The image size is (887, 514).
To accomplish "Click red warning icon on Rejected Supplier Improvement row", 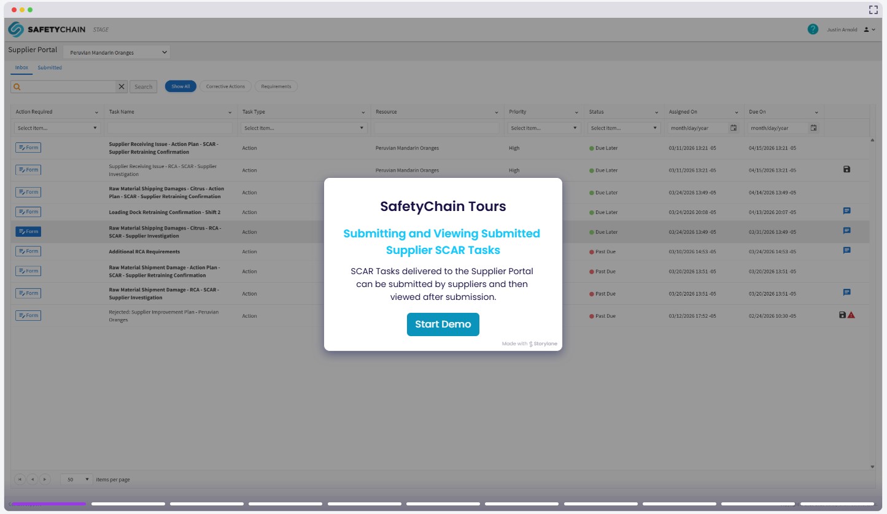I will coord(851,315).
